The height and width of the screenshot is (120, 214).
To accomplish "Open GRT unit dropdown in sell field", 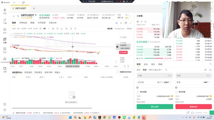I will pyautogui.click(x=207, y=82).
